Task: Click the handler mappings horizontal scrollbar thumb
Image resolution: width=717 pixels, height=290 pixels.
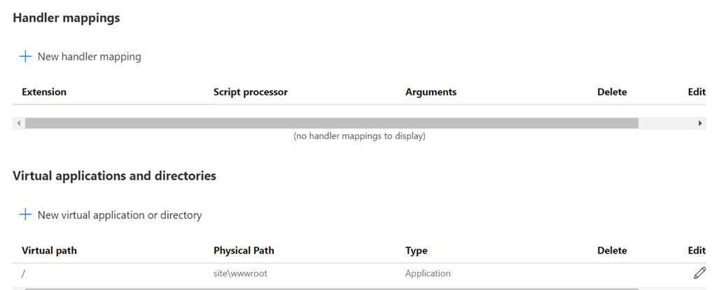Action: click(331, 123)
